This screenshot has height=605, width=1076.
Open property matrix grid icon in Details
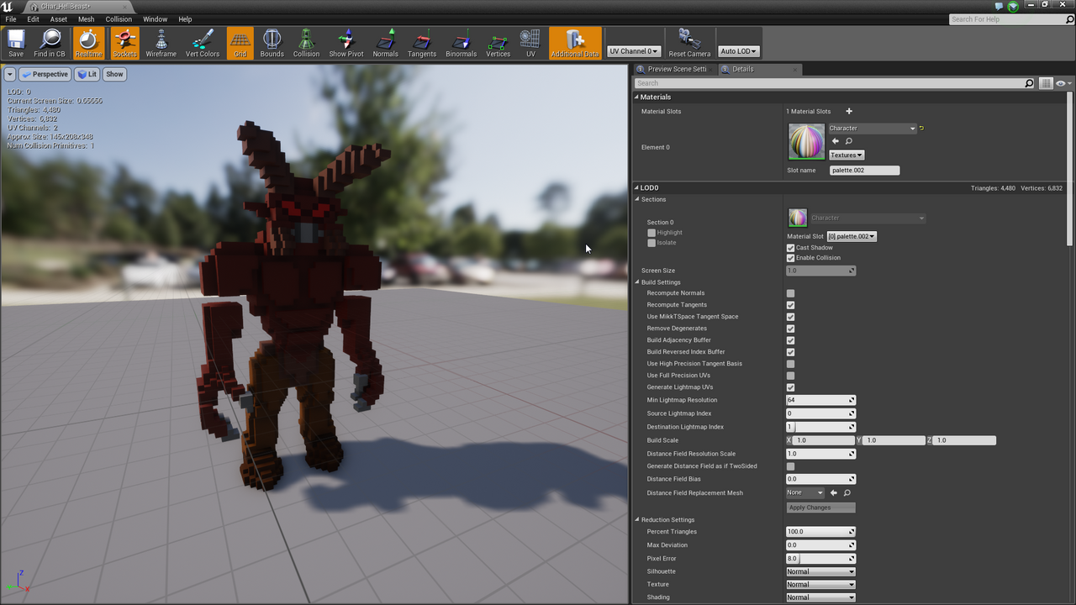pos(1046,83)
